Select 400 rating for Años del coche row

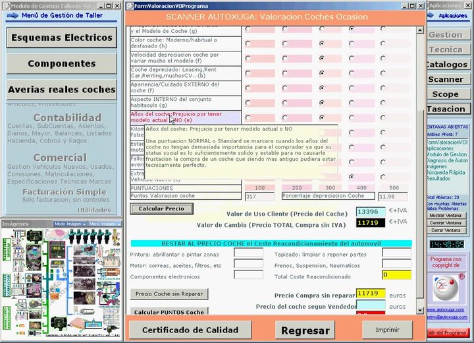(352, 117)
